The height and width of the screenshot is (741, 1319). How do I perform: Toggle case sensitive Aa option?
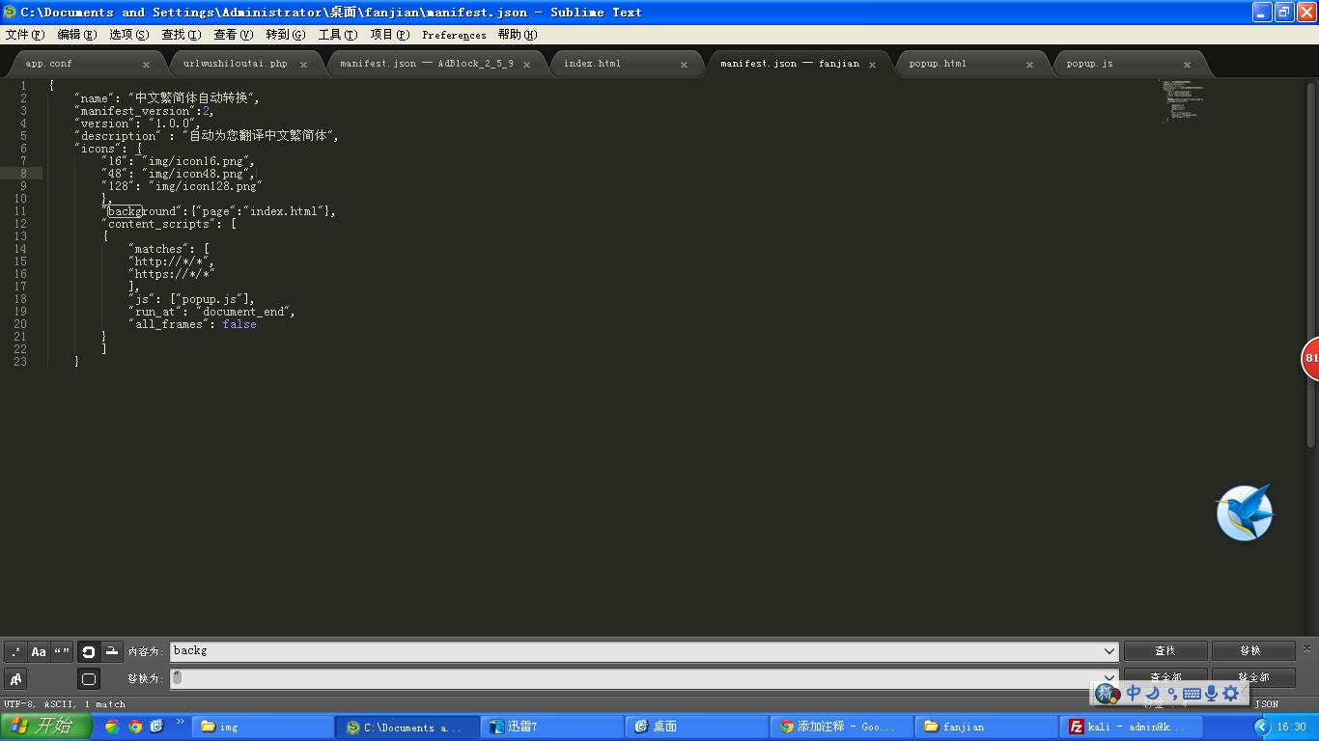(39, 651)
